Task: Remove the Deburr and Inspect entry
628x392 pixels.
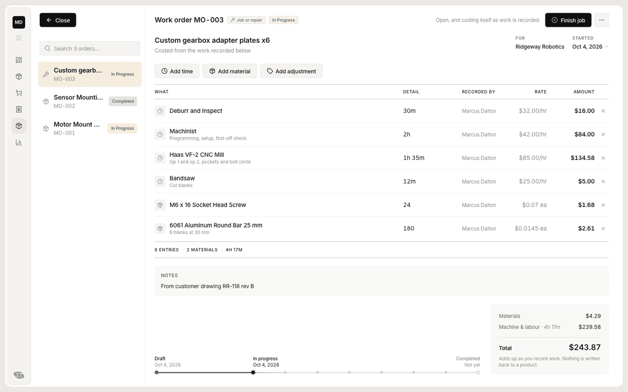Action: (x=603, y=111)
